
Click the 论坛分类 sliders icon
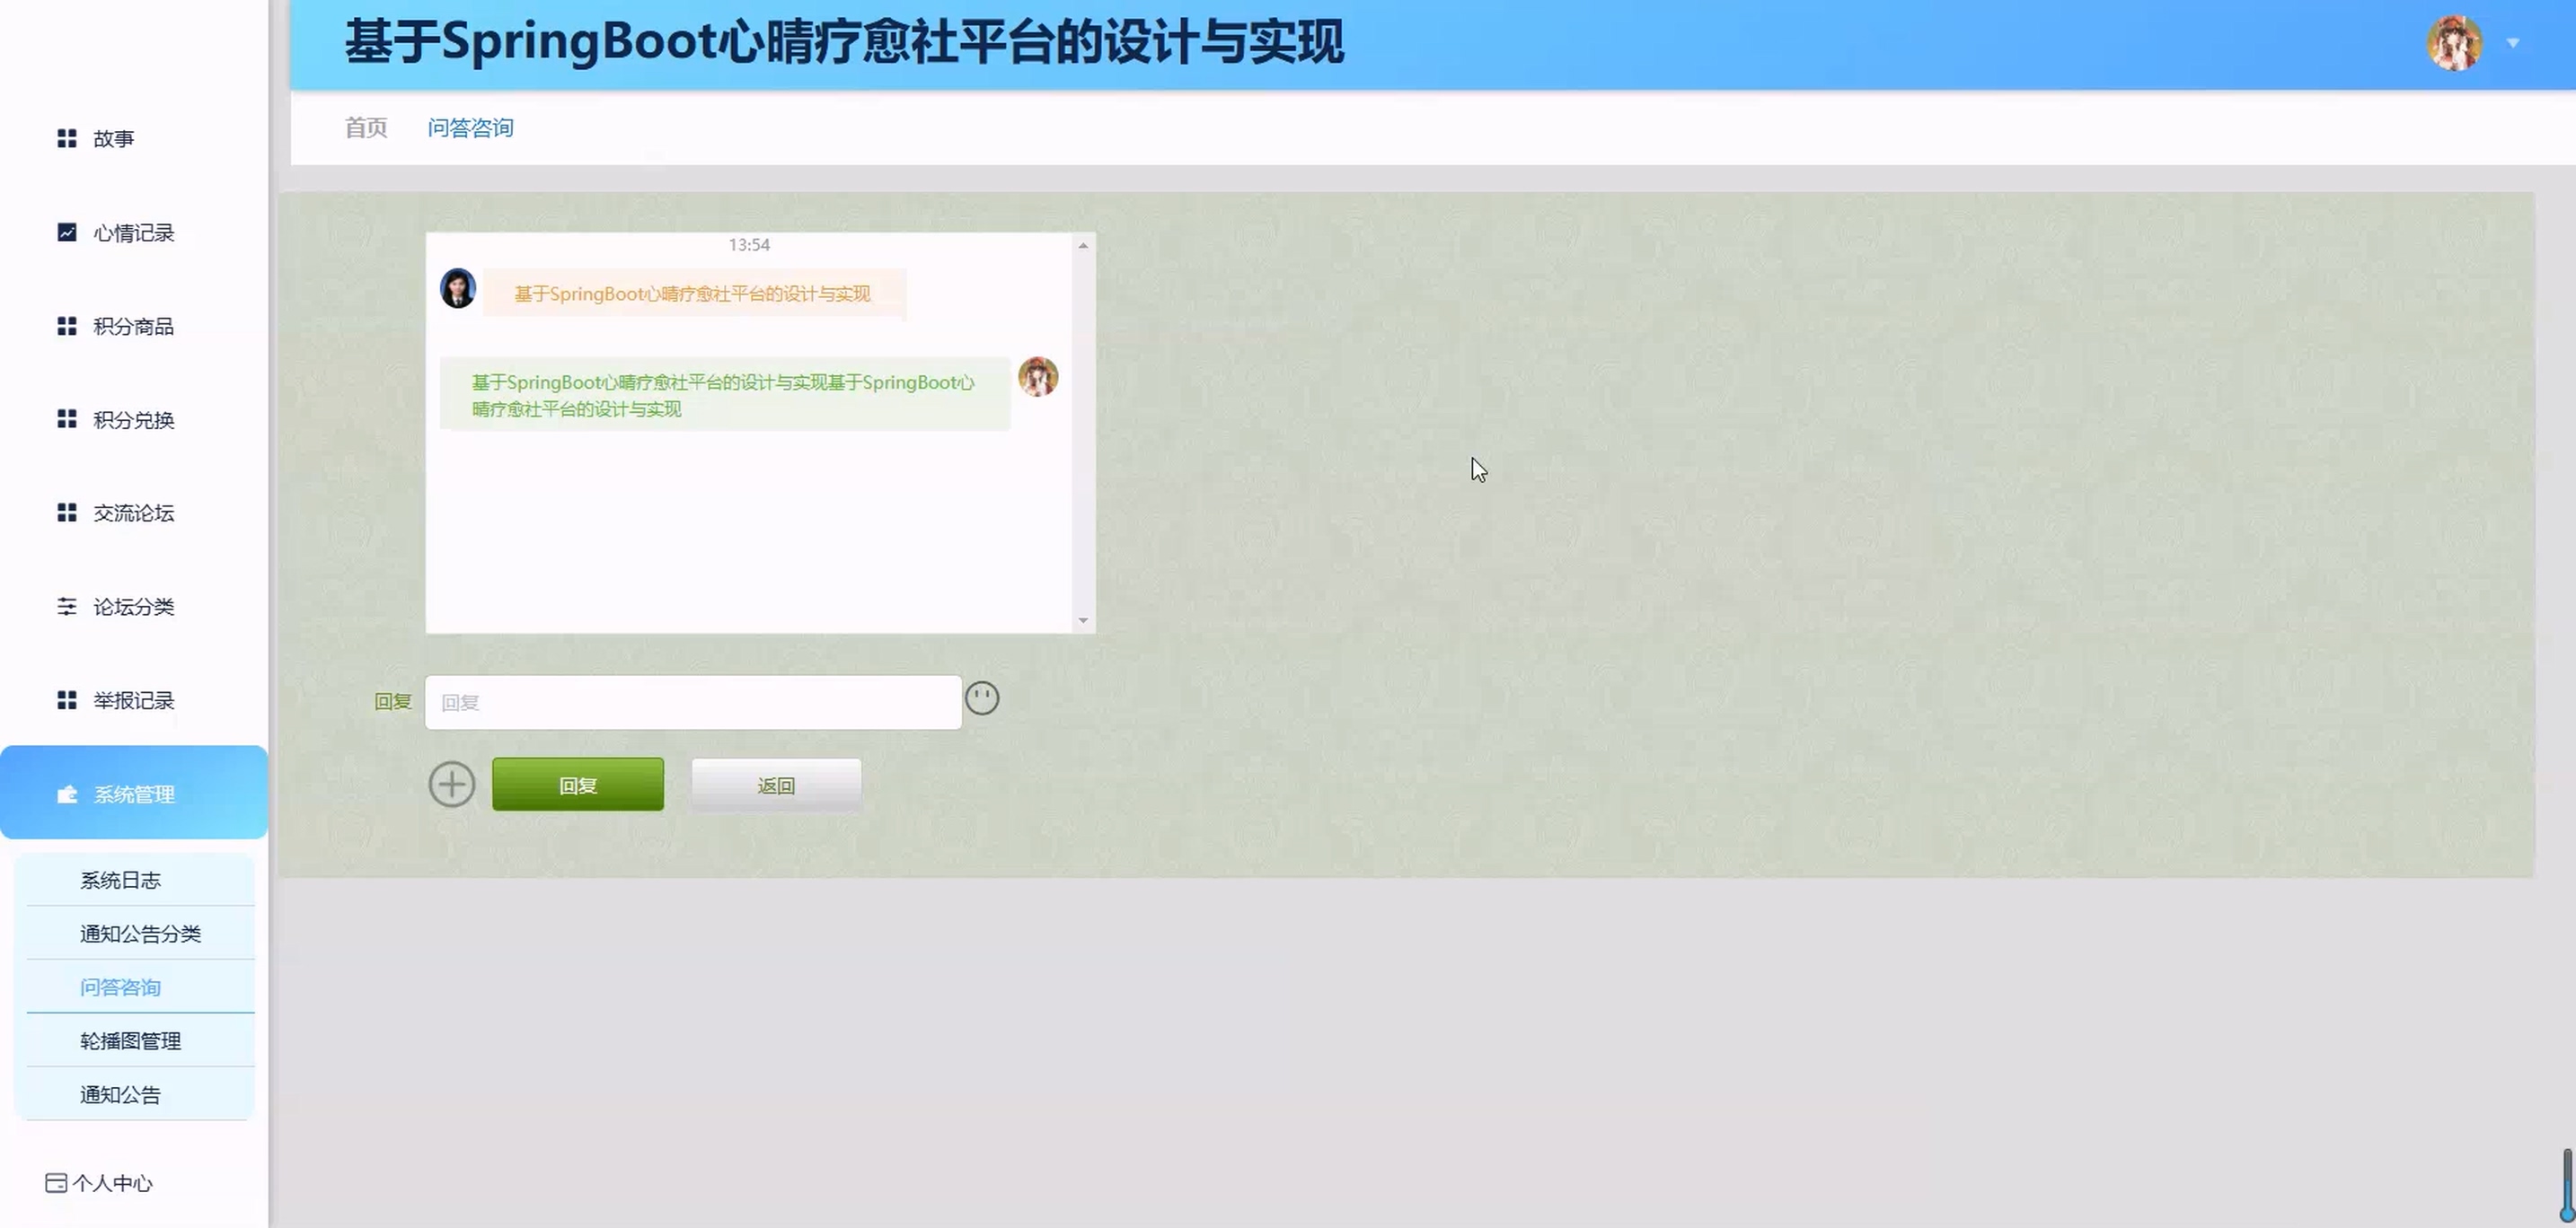point(67,607)
